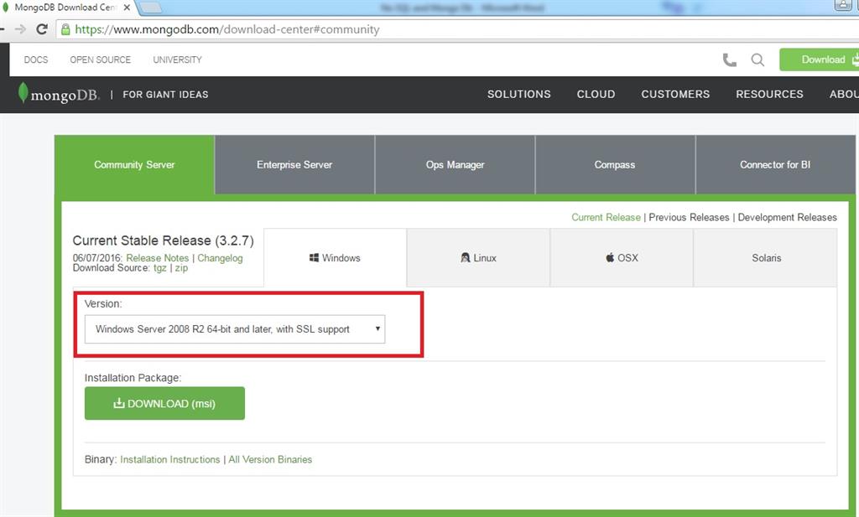The width and height of the screenshot is (859, 517).
Task: Click the forward navigation arrow
Action: [20, 29]
